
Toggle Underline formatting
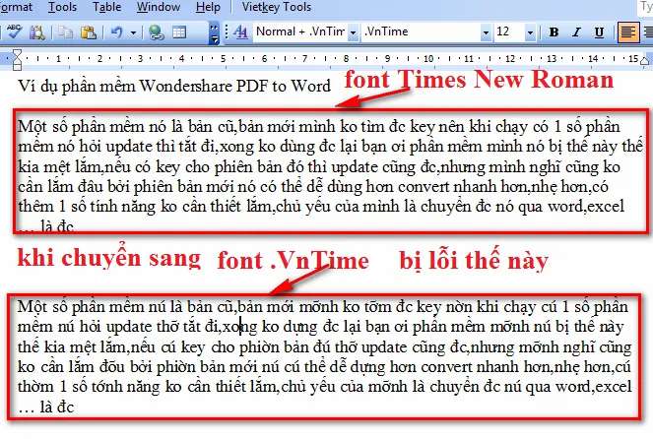(599, 32)
